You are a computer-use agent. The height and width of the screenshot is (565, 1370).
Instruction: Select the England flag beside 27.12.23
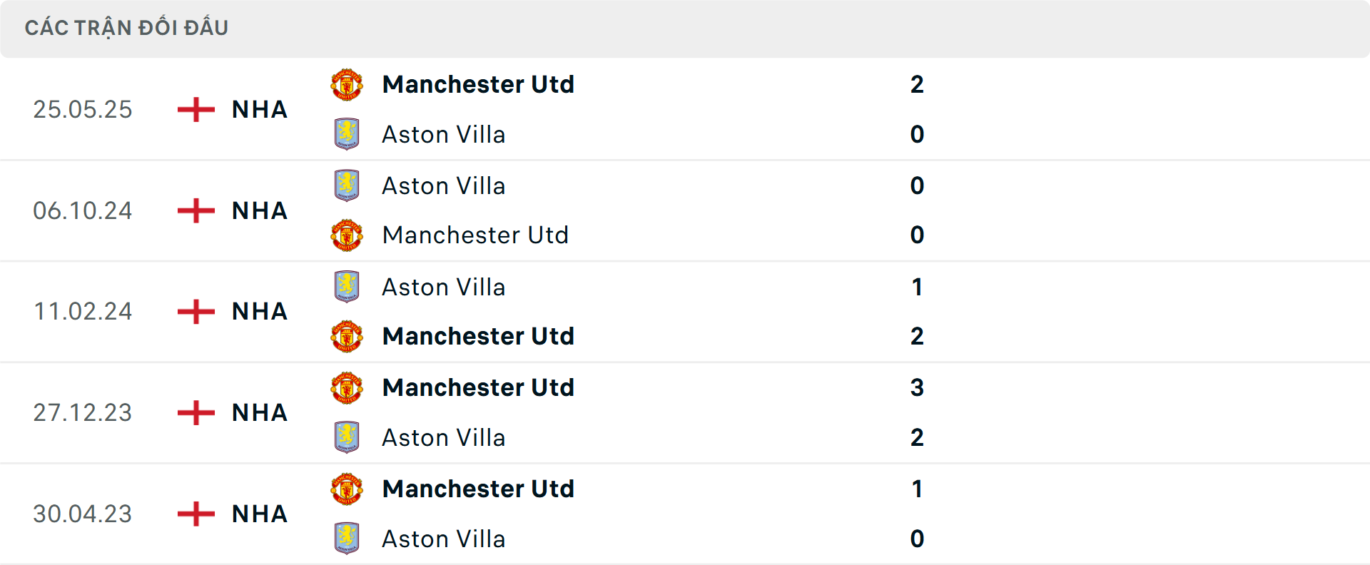pos(195,412)
